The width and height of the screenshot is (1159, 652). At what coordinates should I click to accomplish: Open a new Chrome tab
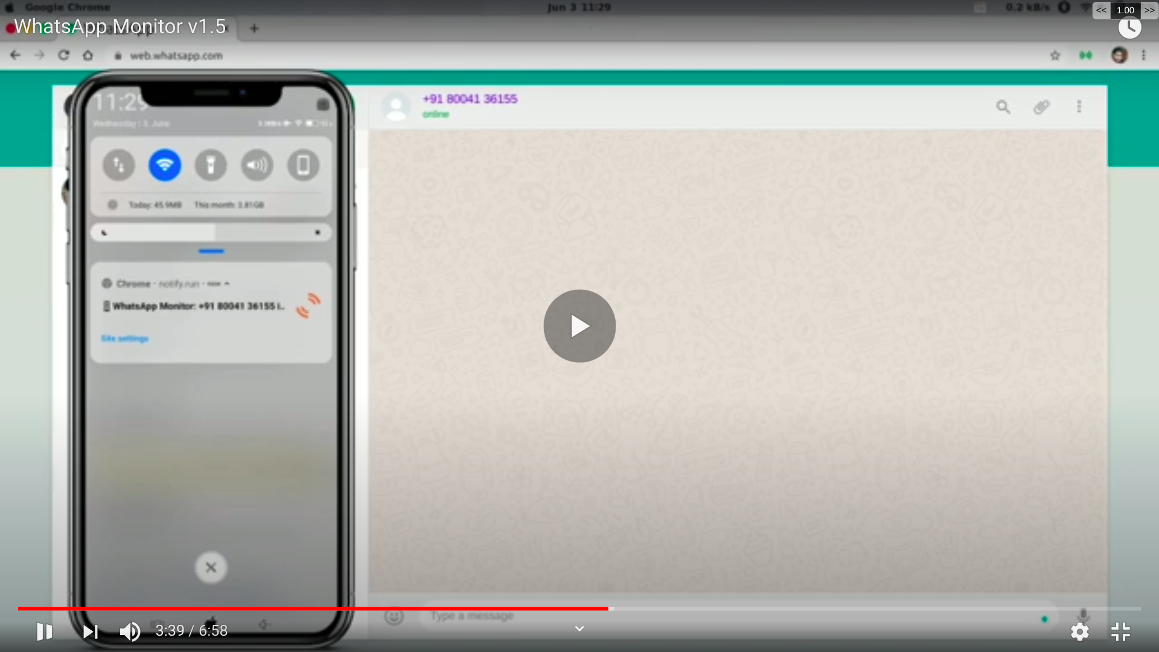tap(254, 28)
